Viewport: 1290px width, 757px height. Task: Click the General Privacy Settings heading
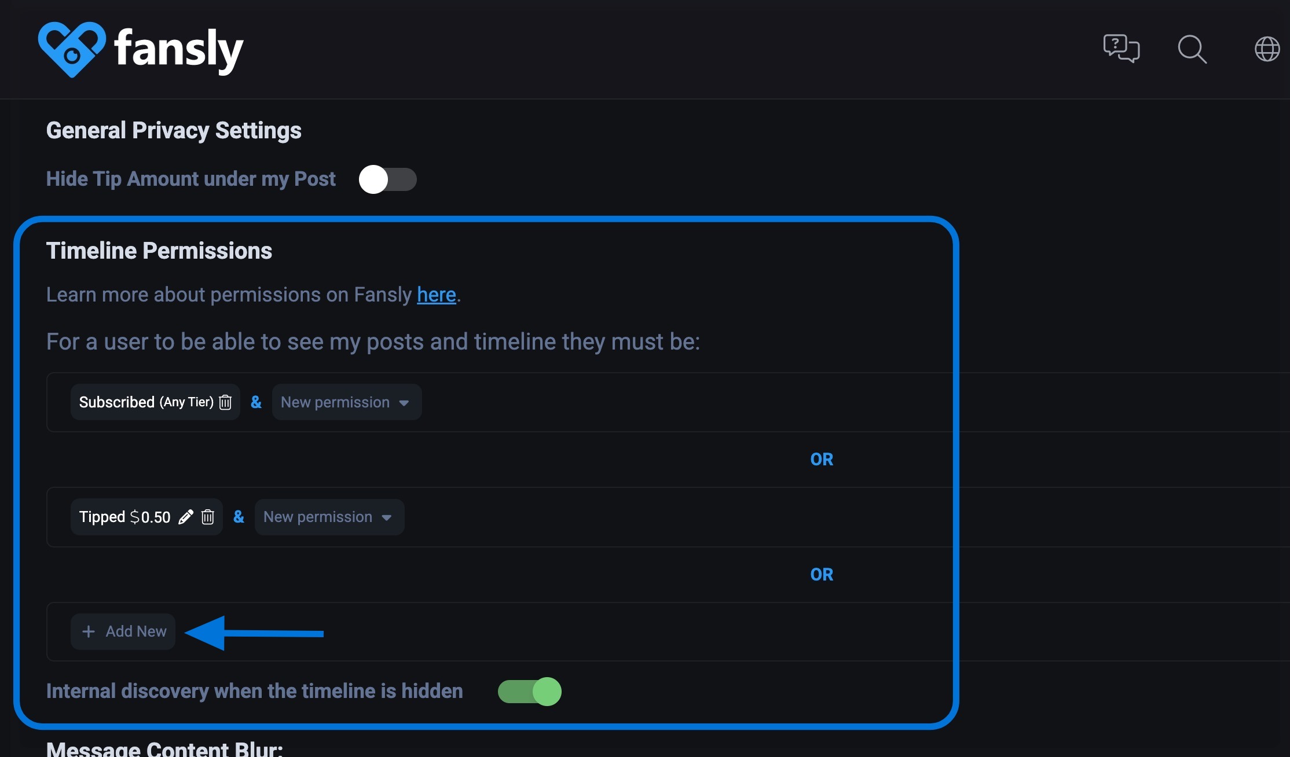[x=174, y=131]
